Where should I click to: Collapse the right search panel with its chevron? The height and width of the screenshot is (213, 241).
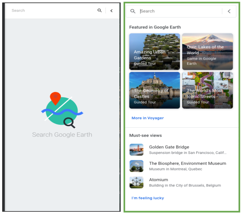[229, 11]
